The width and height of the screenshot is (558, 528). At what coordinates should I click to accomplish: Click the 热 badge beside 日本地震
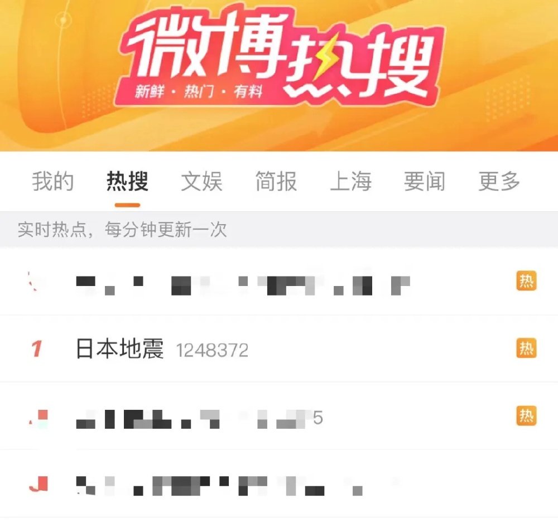click(526, 348)
